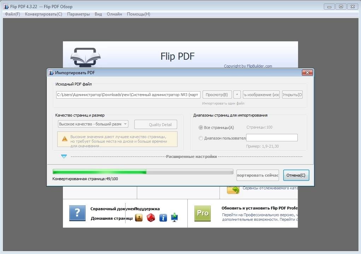This screenshot has height=254, width=361.
Task: Click the conversion progress bar
Action: coord(143,172)
